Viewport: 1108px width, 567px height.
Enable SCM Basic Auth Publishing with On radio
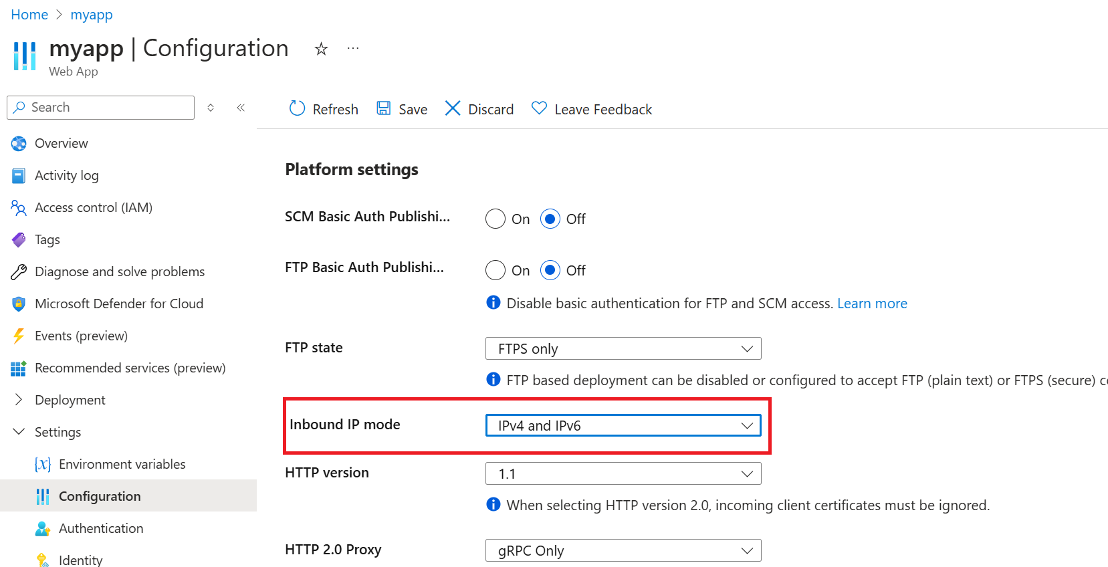pyautogui.click(x=495, y=219)
